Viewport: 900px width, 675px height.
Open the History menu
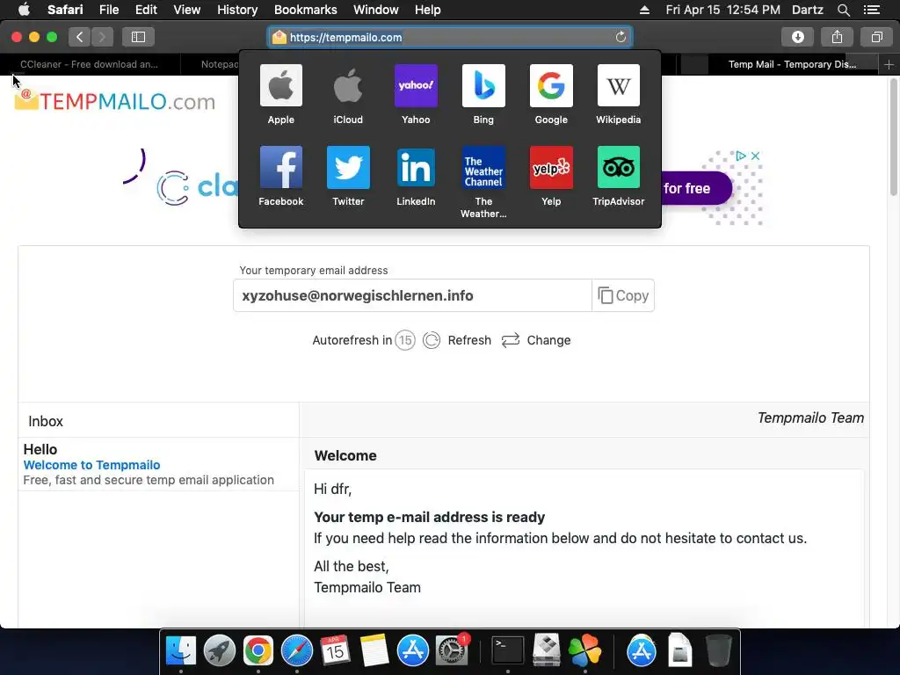[x=237, y=10]
